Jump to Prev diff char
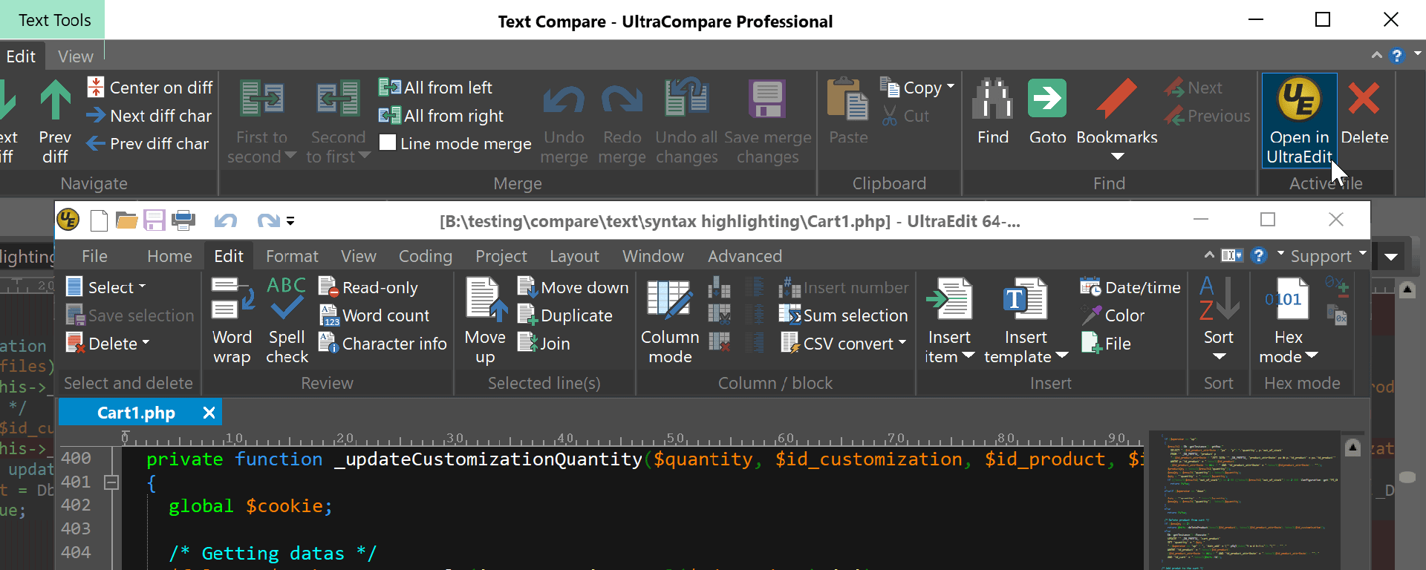The image size is (1426, 570). point(148,144)
